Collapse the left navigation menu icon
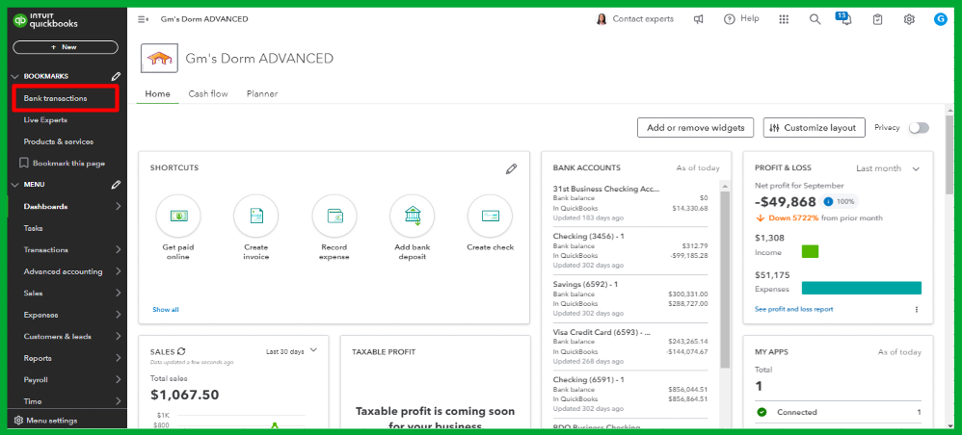Viewport: 962px width, 435px height. point(143,19)
